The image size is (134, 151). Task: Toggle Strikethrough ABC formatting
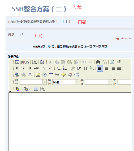(x=36, y=68)
